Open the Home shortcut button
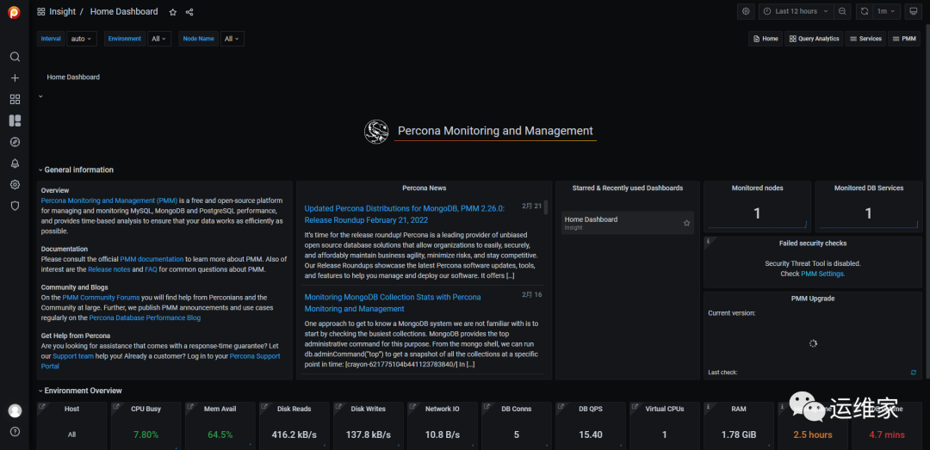Viewport: 930px width, 450px height. (x=766, y=39)
